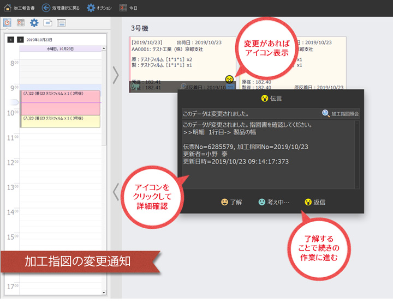Open the blue gear settings in left panel
The image size is (393, 305).
coord(34,23)
